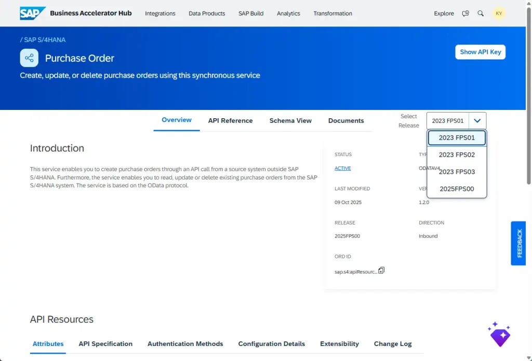
Task: Open the Change Log tab
Action: point(392,344)
